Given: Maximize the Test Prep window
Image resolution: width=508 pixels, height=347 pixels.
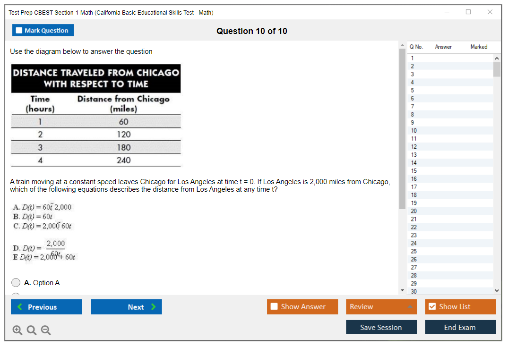Looking at the screenshot, I should click(x=468, y=12).
